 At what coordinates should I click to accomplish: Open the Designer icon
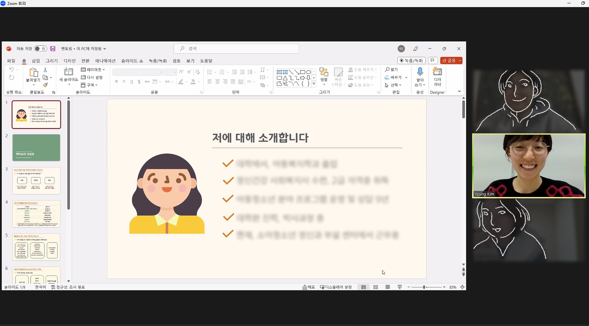(x=437, y=72)
